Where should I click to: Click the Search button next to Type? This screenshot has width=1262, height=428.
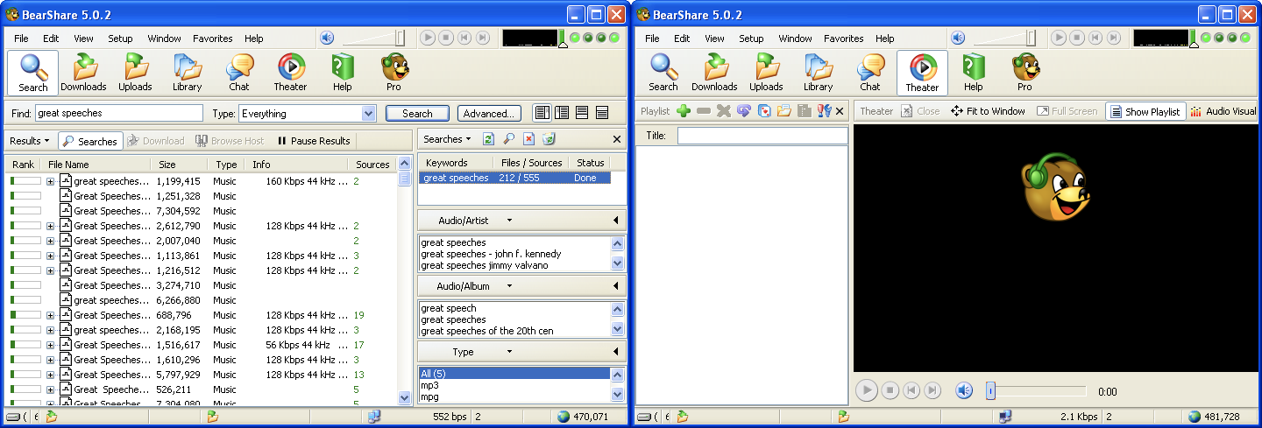(417, 113)
